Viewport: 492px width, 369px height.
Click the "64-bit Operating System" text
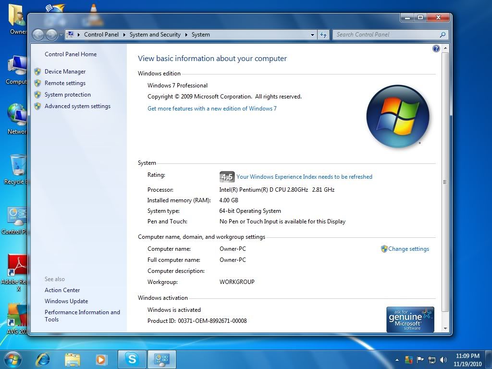(250, 211)
